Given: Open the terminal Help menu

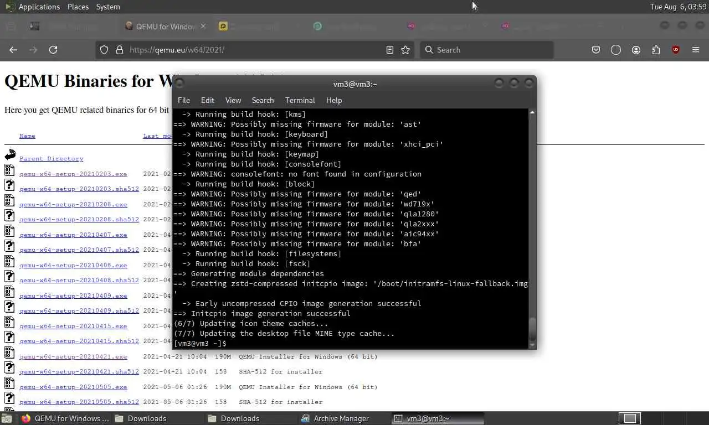Looking at the screenshot, I should tap(334, 100).
